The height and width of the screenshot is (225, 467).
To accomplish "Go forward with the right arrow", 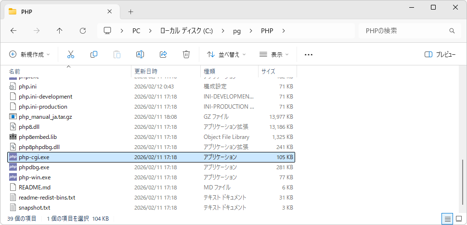I will coord(37,31).
